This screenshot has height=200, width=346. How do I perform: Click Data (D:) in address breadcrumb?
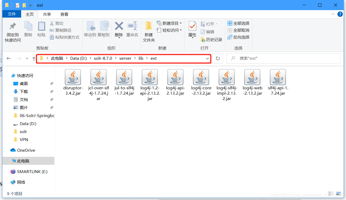coord(78,58)
